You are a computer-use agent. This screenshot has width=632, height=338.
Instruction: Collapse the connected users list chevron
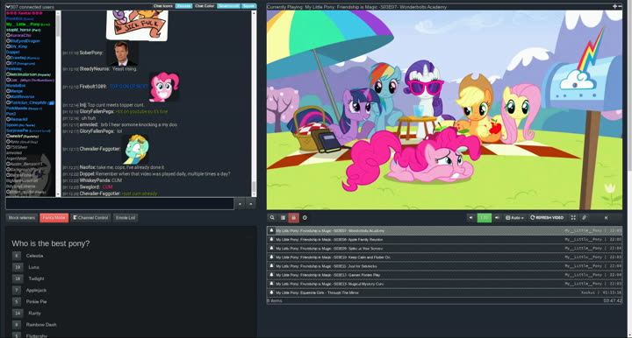[8, 7]
